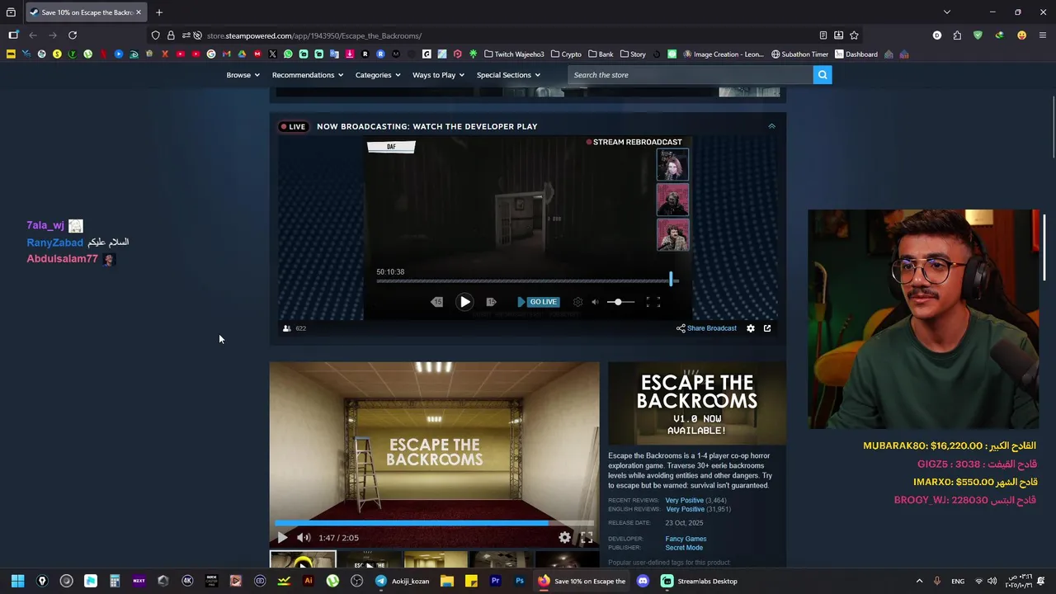Open the tab list dropdown arrow
Viewport: 1056px width, 594px height.
(x=947, y=12)
